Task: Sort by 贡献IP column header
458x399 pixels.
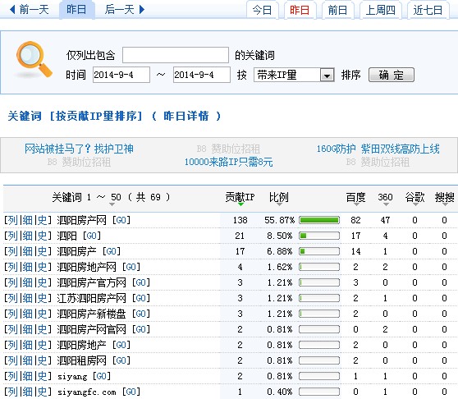Action: point(240,197)
